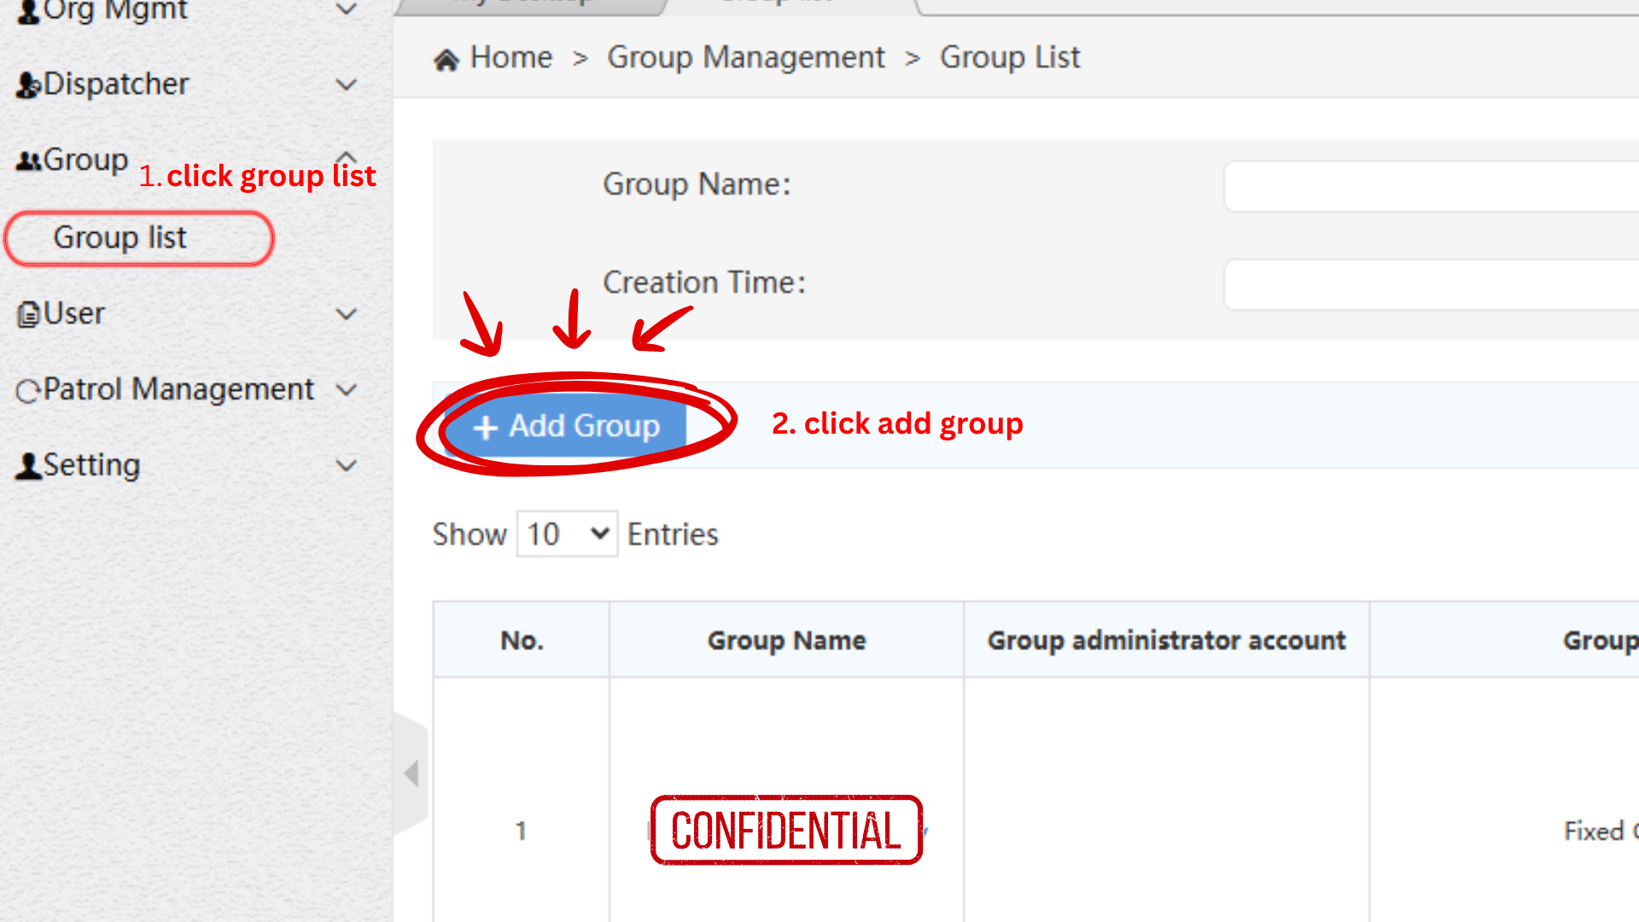
Task: Click the Dispatcher icon in sidebar
Action: click(x=28, y=85)
